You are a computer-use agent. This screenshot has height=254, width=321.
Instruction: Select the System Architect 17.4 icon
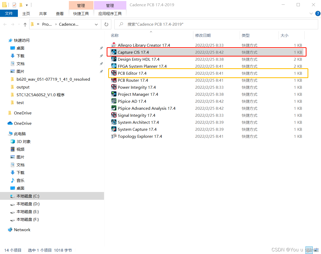[114, 122]
